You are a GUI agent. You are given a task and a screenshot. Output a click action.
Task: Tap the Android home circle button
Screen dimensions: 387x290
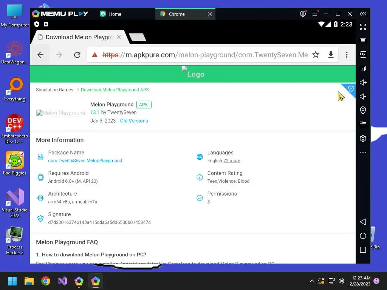pos(363,236)
